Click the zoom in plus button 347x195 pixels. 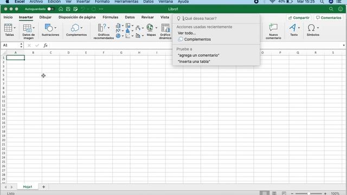[x=325, y=193]
